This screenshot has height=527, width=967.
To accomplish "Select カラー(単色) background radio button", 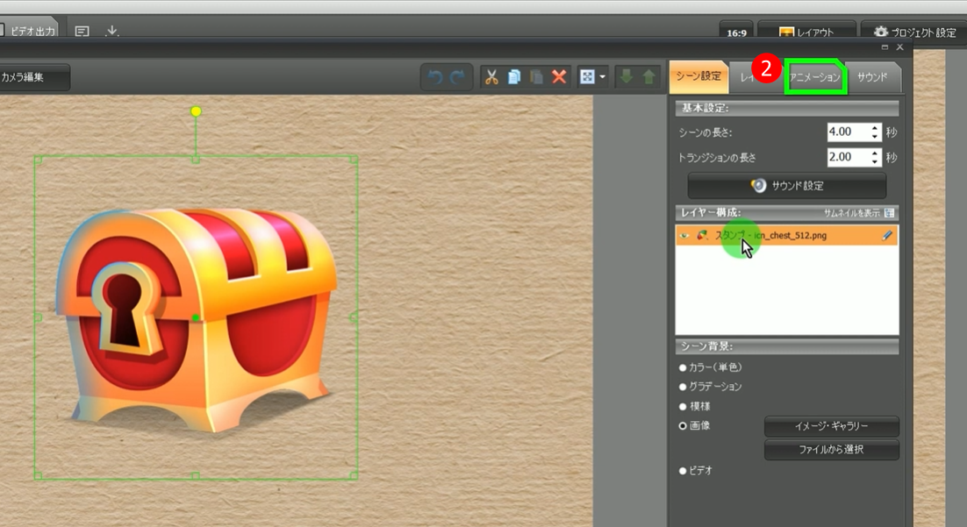I will point(683,367).
